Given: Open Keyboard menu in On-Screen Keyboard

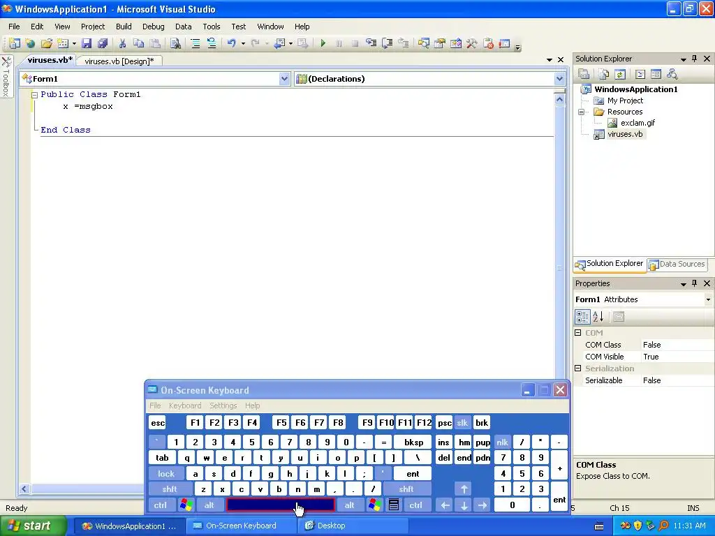Looking at the screenshot, I should pyautogui.click(x=184, y=405).
